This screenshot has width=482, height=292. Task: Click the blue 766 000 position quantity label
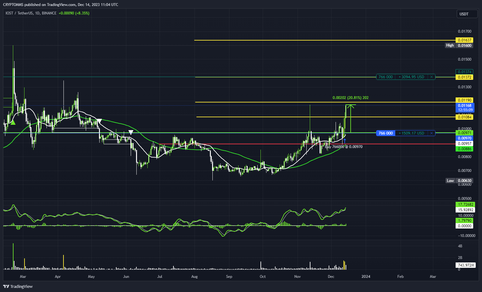pyautogui.click(x=386, y=133)
